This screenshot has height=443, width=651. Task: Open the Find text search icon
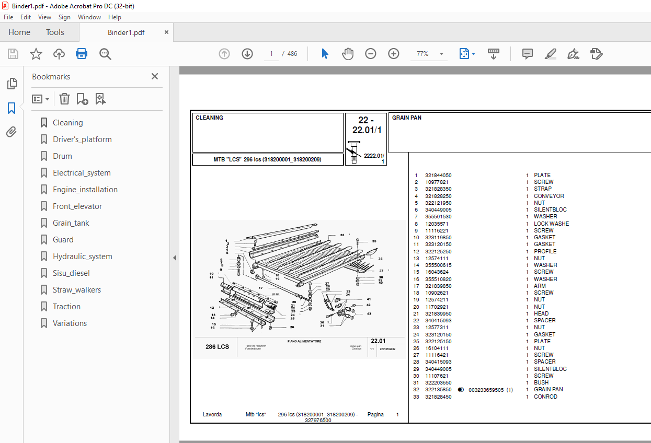pyautogui.click(x=105, y=54)
